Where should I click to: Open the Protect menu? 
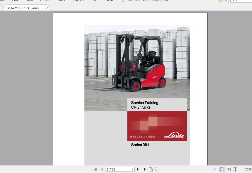click(x=45, y=1)
